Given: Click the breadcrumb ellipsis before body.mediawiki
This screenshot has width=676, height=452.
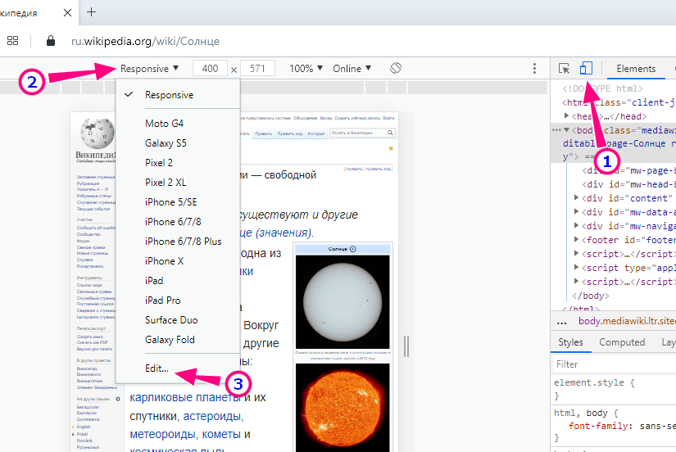Looking at the screenshot, I should [561, 321].
